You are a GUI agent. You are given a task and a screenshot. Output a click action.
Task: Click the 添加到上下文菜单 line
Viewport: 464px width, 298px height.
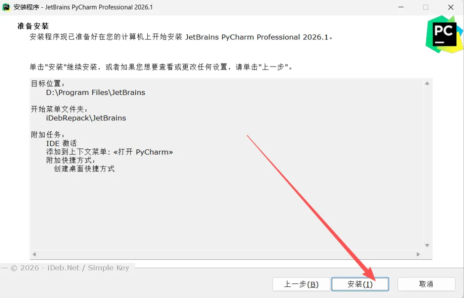(x=110, y=152)
